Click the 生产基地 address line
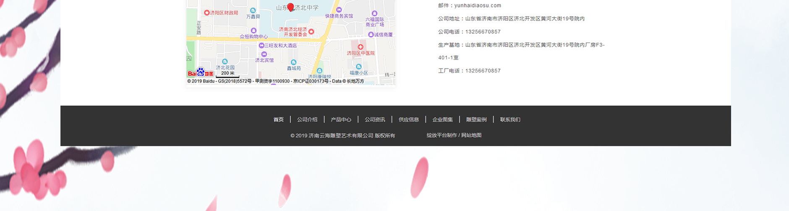789x211 pixels. (521, 45)
